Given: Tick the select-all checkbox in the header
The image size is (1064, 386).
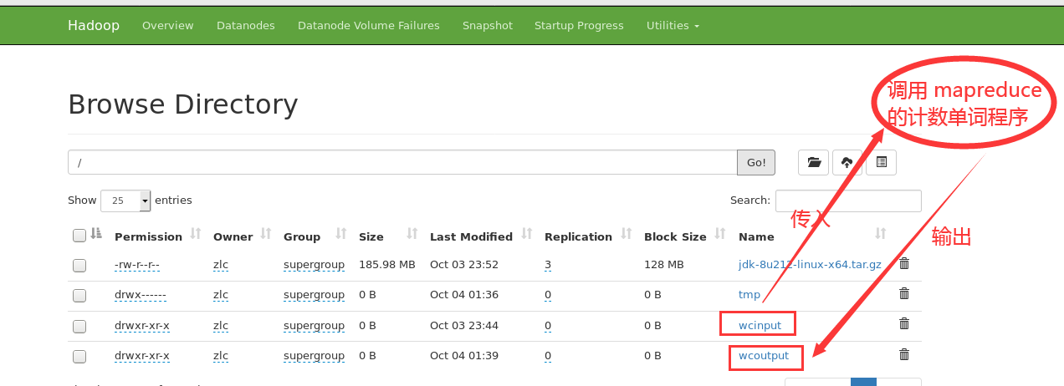Looking at the screenshot, I should click(x=79, y=236).
